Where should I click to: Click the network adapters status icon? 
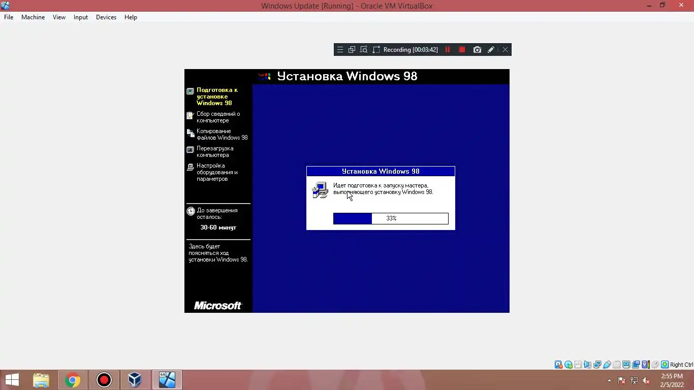[597, 365]
